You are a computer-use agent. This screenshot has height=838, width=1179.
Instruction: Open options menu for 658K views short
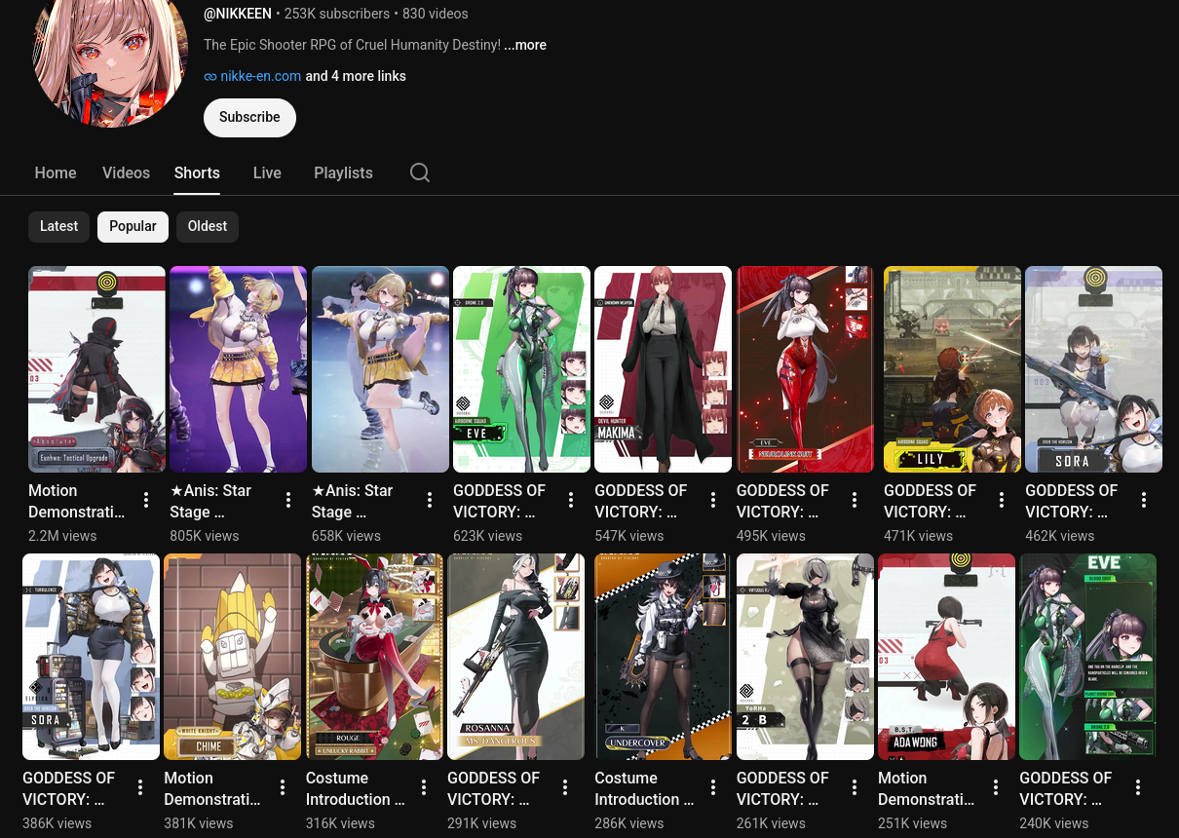[430, 500]
